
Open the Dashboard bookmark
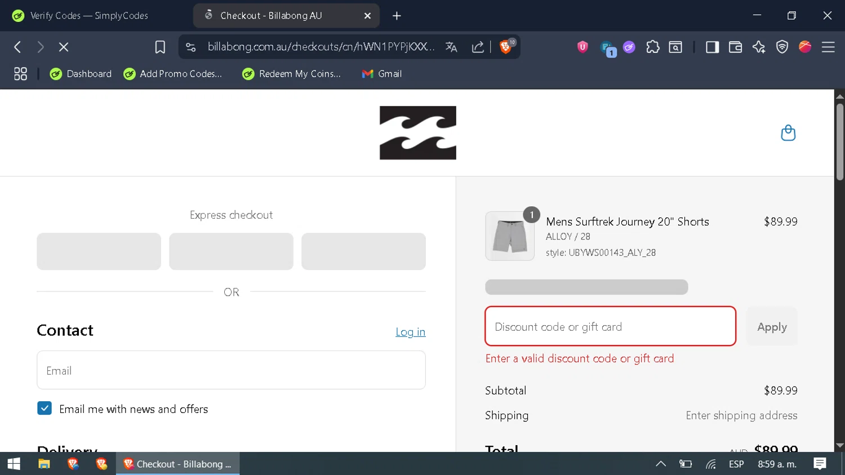tap(81, 74)
